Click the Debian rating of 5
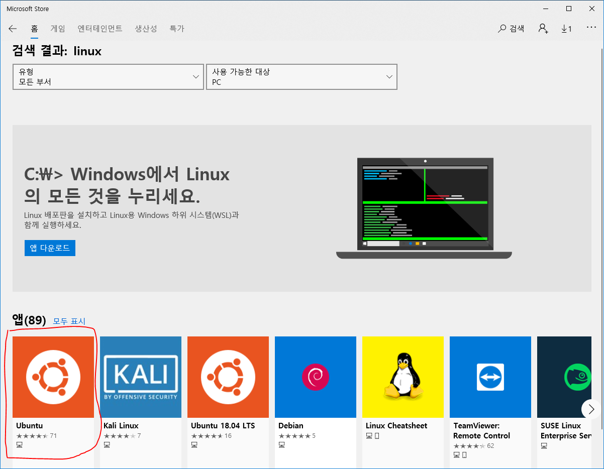 point(297,436)
